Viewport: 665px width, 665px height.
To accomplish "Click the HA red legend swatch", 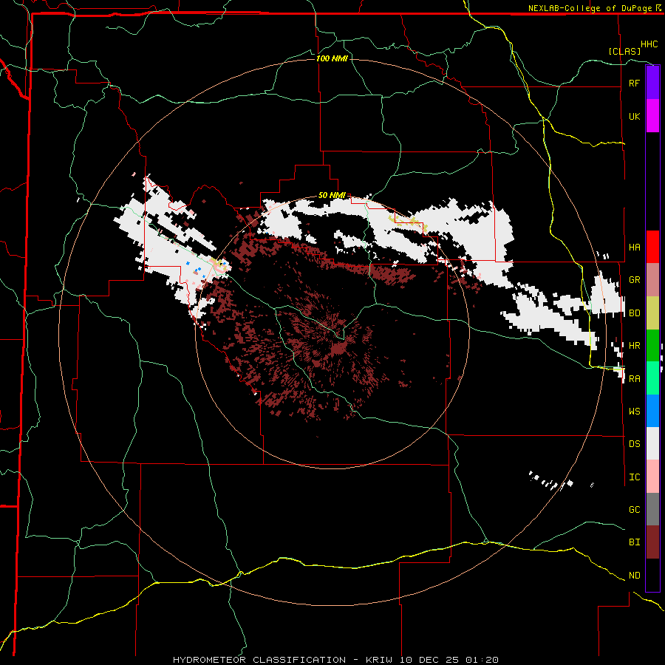I will click(x=652, y=247).
